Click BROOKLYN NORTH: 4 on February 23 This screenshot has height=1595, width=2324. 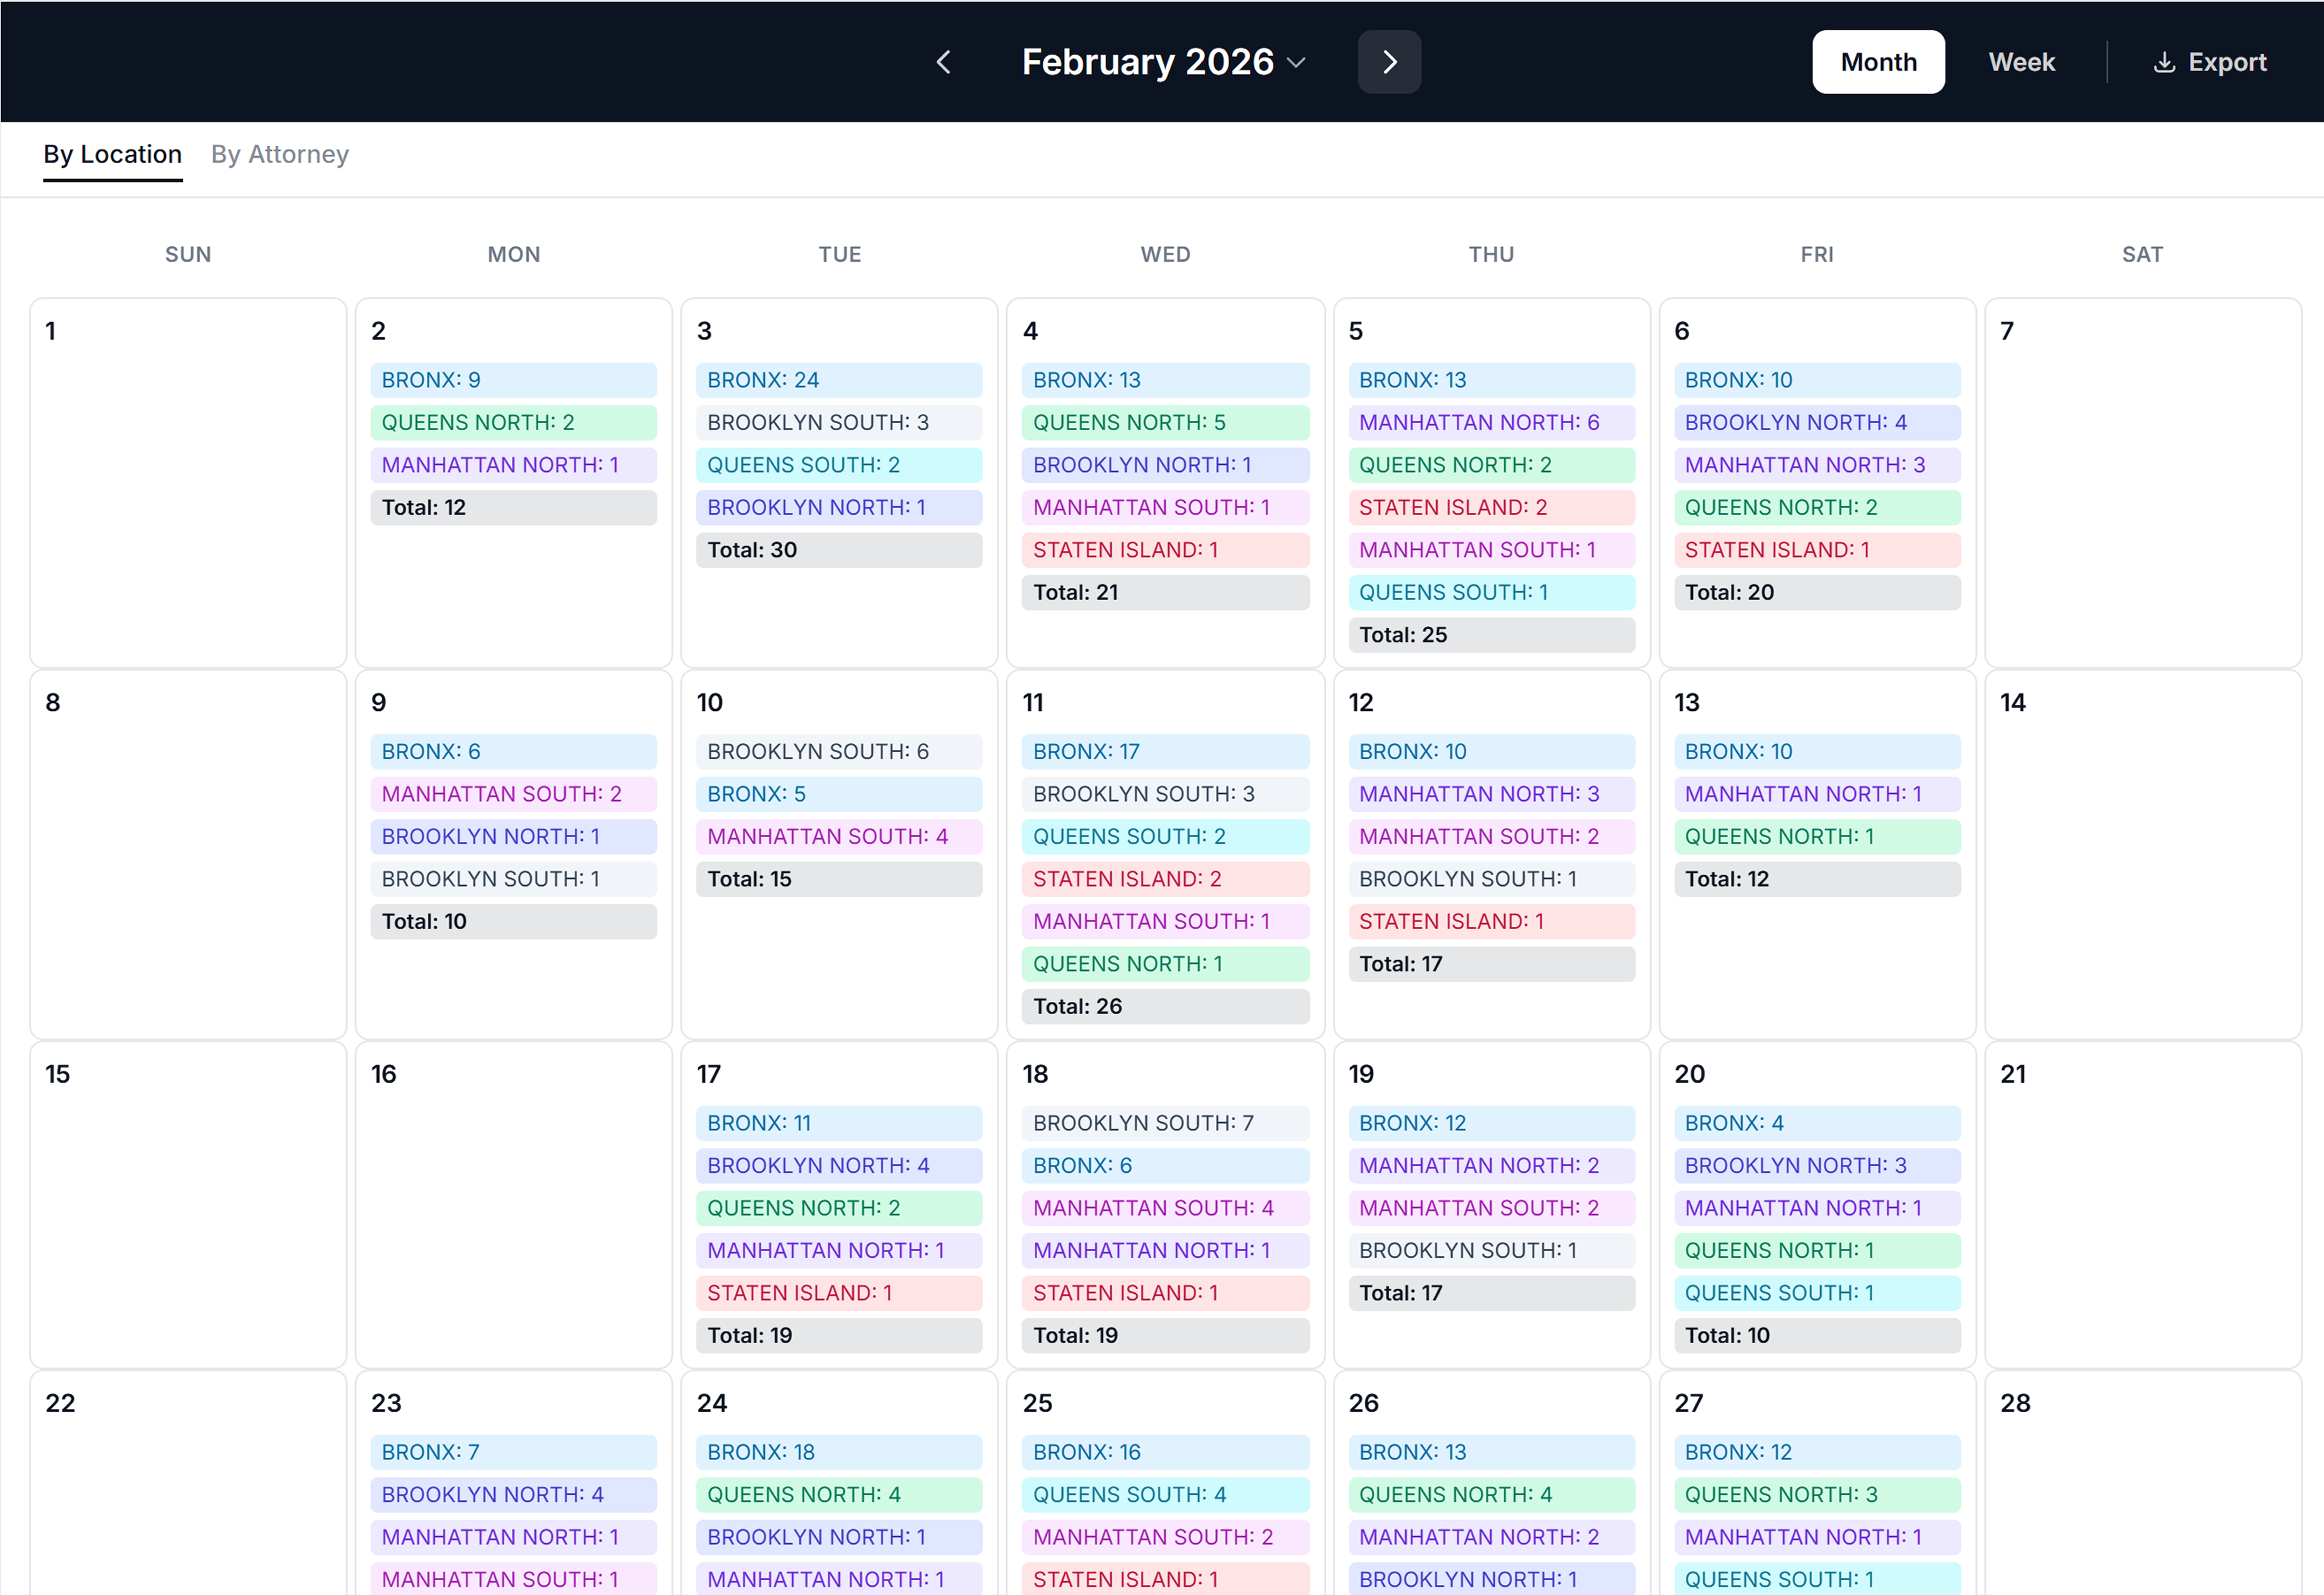(513, 1494)
